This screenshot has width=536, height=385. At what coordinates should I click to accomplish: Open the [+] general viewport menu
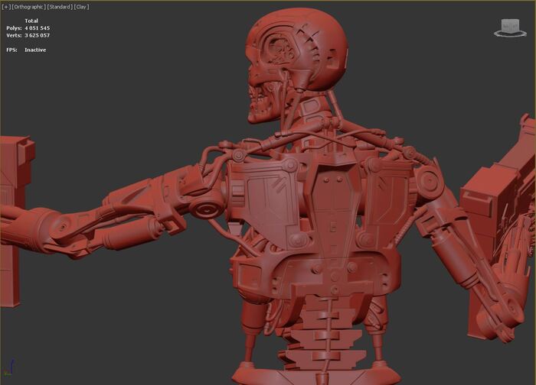7,6
